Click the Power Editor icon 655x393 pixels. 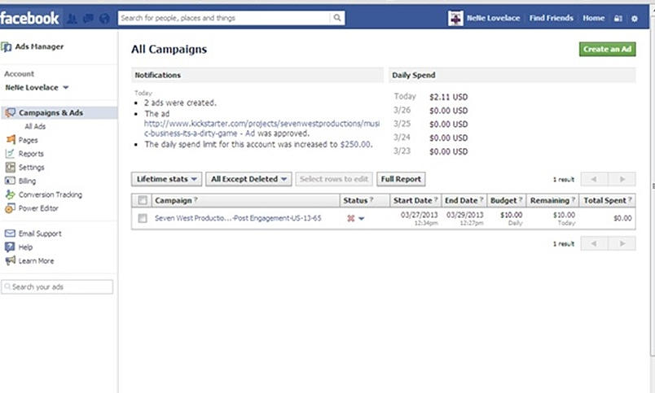[10, 207]
